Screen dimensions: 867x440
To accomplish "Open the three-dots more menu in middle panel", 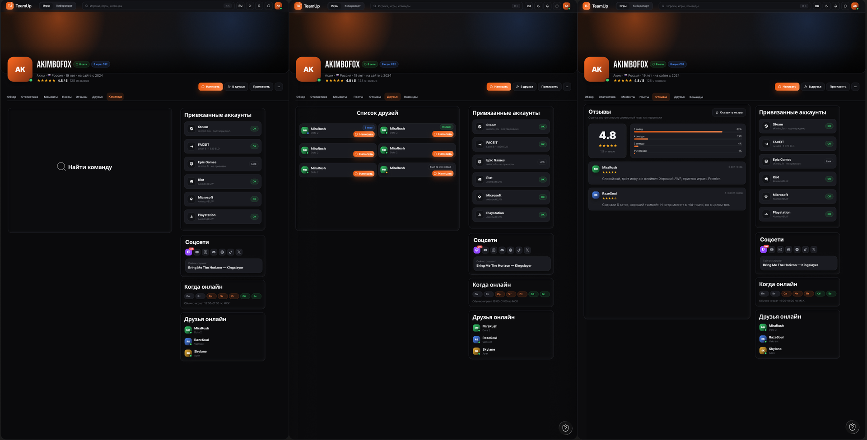I will point(567,87).
